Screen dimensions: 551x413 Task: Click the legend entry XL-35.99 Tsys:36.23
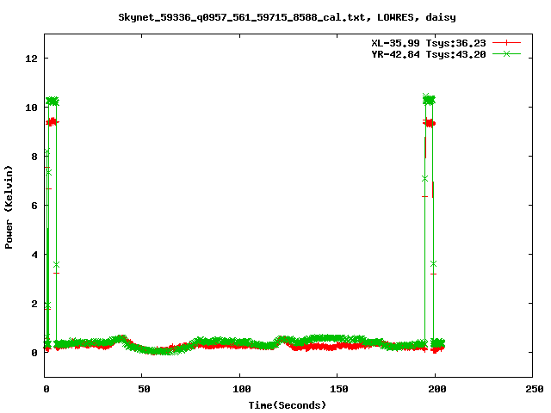click(429, 43)
